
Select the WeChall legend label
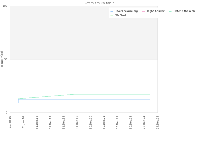pyautogui.click(x=121, y=15)
